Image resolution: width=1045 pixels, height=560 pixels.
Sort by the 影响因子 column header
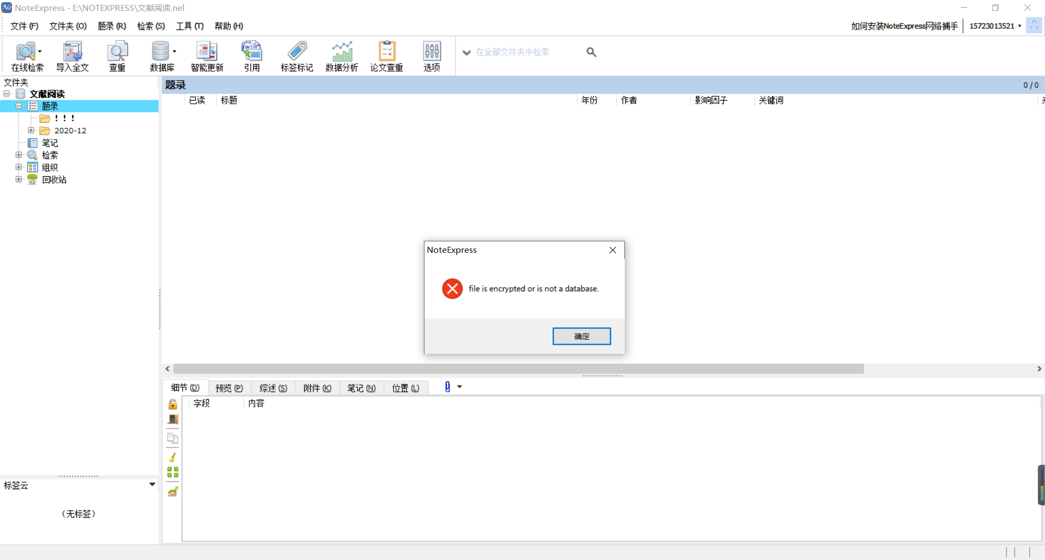pyautogui.click(x=711, y=100)
